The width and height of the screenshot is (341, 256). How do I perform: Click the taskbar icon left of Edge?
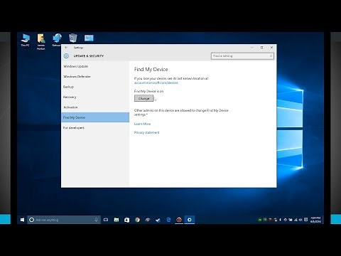(158, 220)
